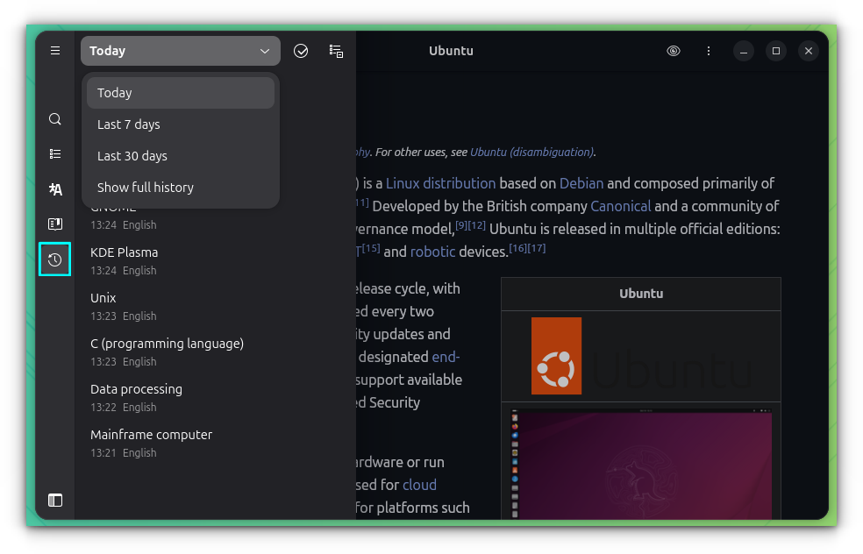Choose Last 30 days from the list
Viewport: 863px width, 554px height.
(x=132, y=156)
